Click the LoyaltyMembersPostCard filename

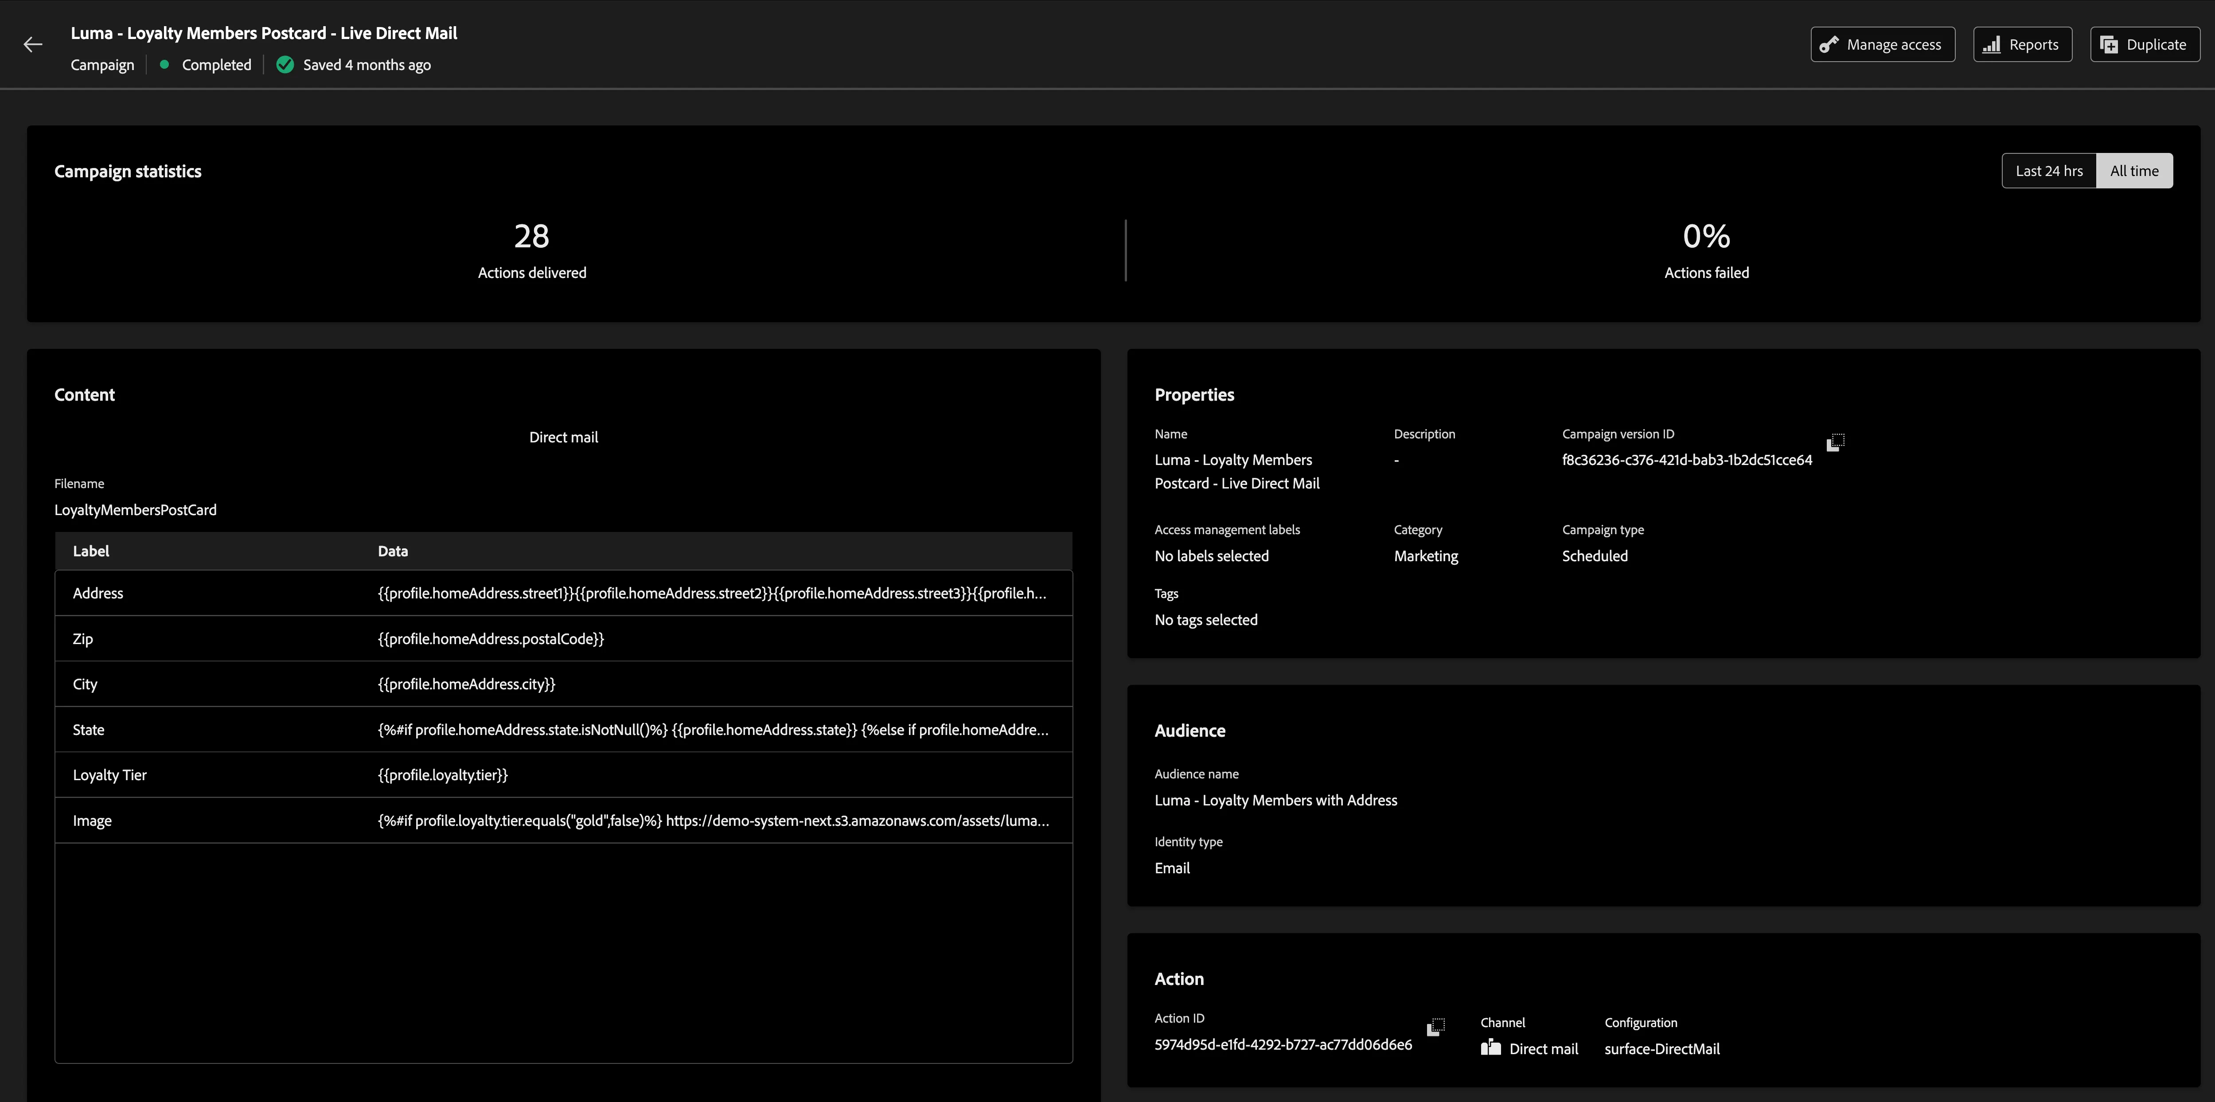135,509
